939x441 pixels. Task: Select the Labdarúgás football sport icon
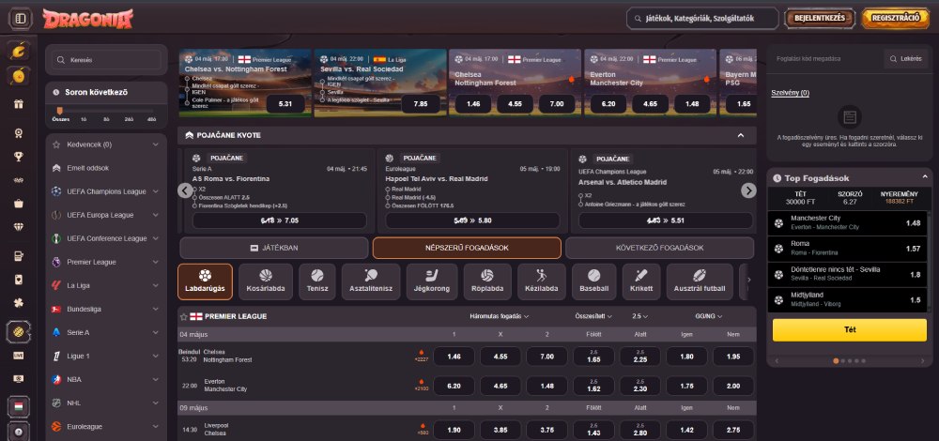pyautogui.click(x=205, y=281)
